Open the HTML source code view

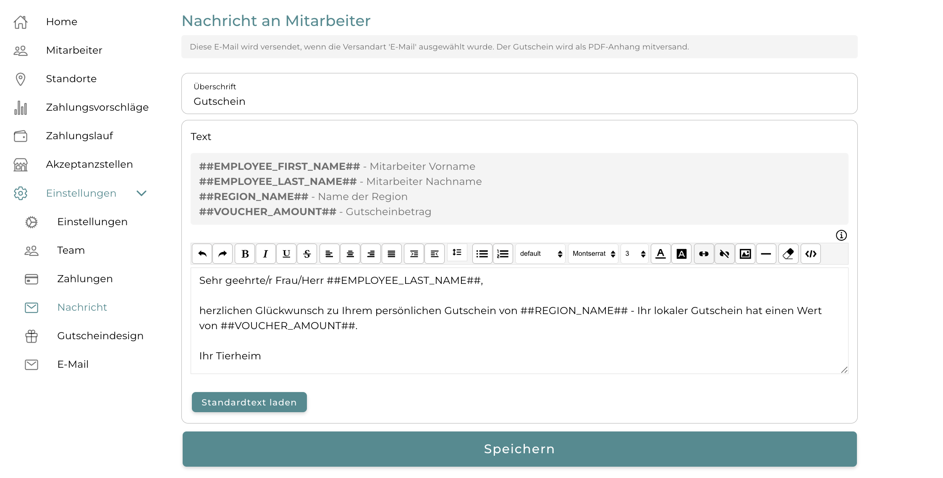[x=811, y=254]
